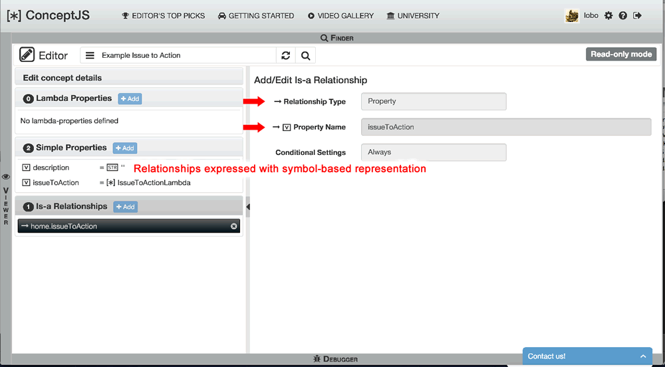This screenshot has width=665, height=367.
Task: Add a Simple Property
Action: point(125,148)
